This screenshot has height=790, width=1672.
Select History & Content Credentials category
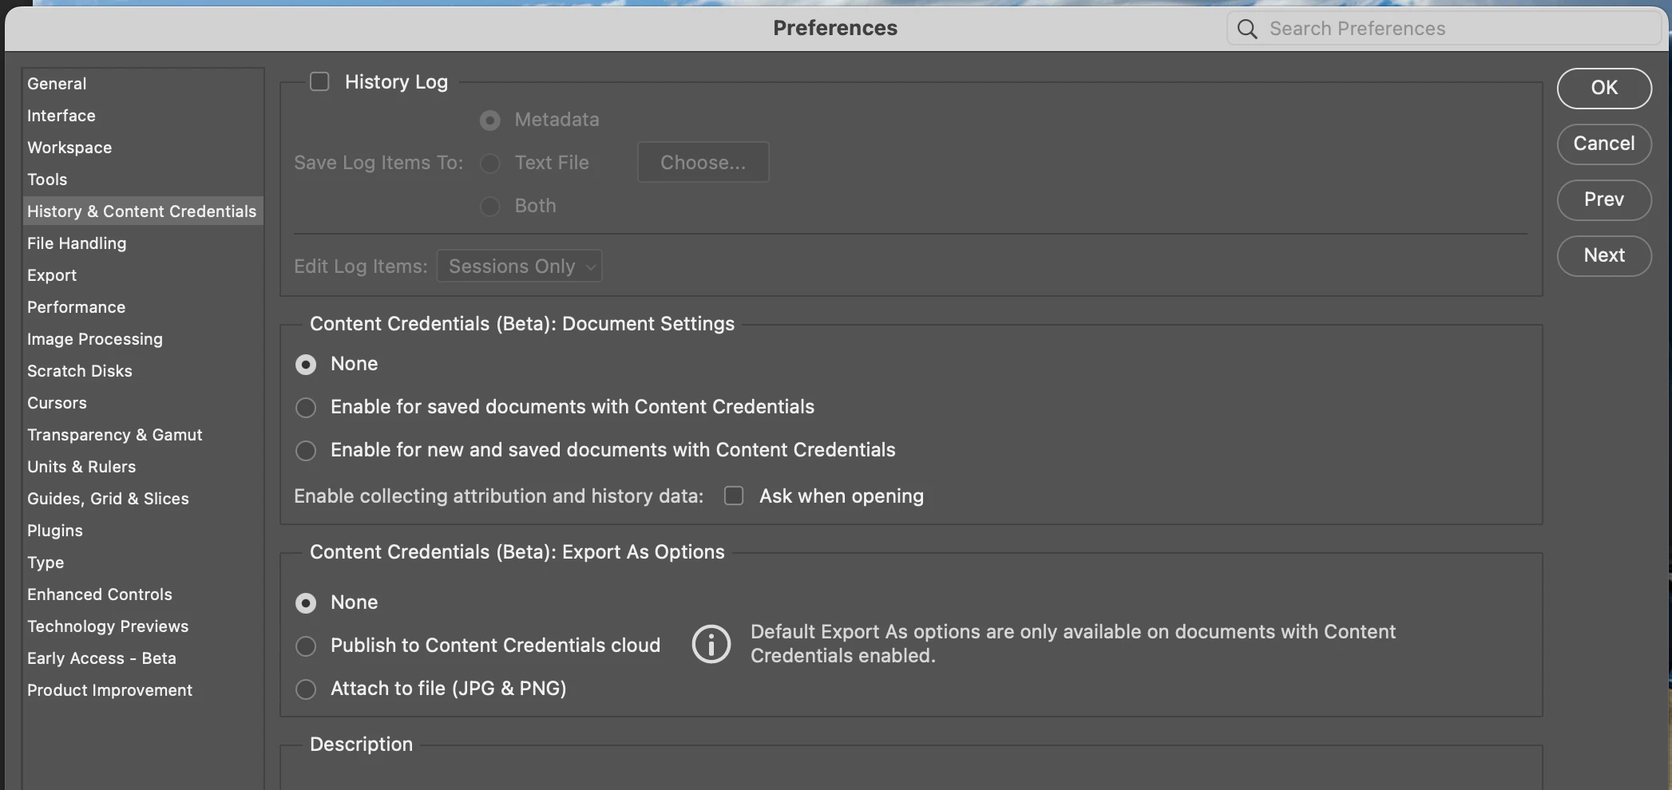click(x=143, y=211)
